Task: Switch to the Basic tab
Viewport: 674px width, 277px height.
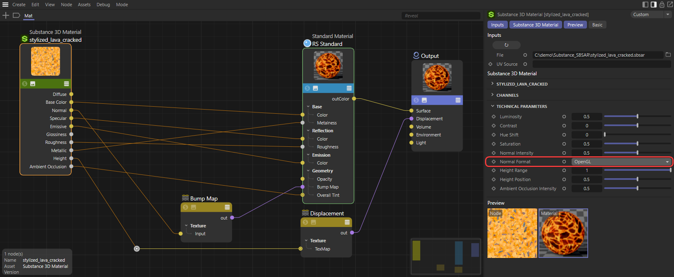Action: (x=597, y=25)
